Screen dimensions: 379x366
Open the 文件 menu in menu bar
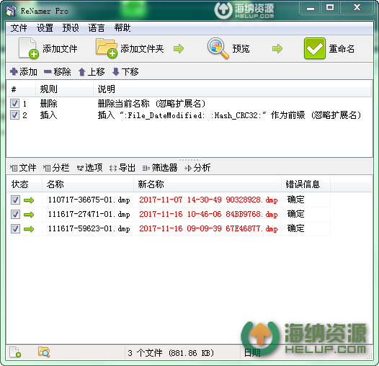[19, 28]
